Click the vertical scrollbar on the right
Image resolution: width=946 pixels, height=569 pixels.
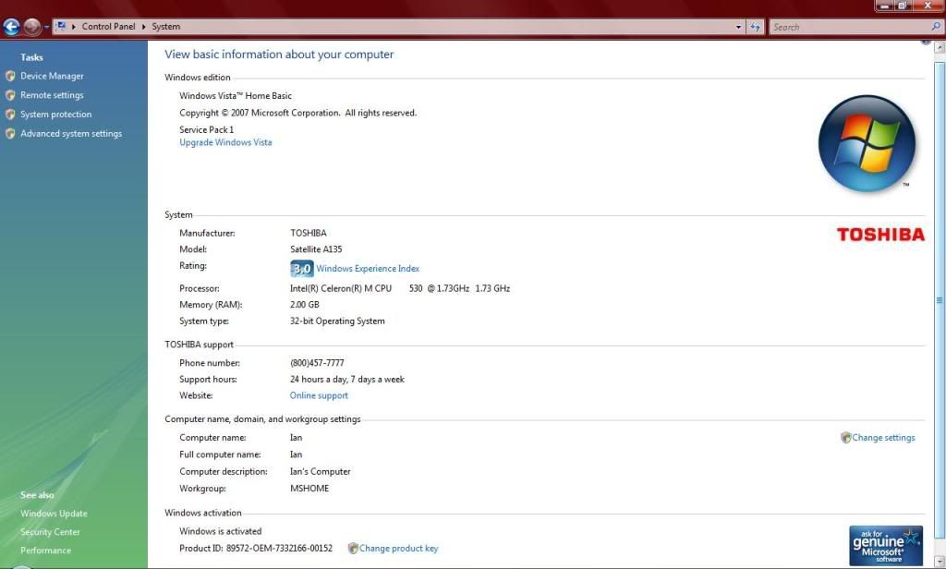coord(940,299)
